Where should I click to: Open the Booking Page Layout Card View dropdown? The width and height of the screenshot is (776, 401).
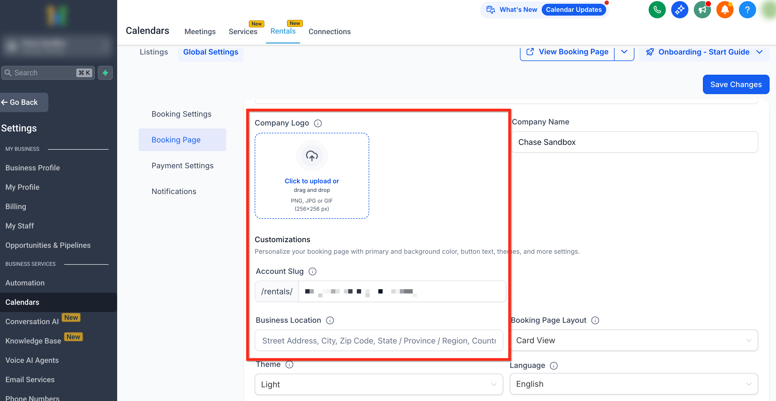point(634,340)
